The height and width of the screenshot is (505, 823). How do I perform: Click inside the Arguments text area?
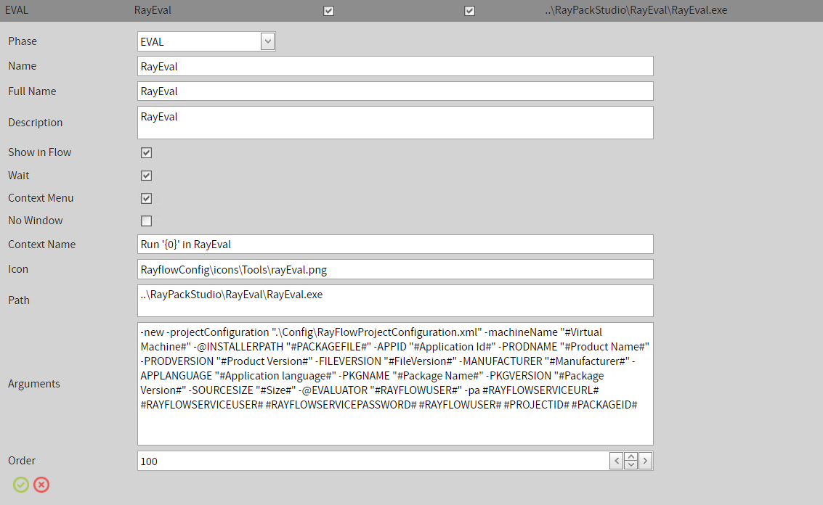[395, 384]
